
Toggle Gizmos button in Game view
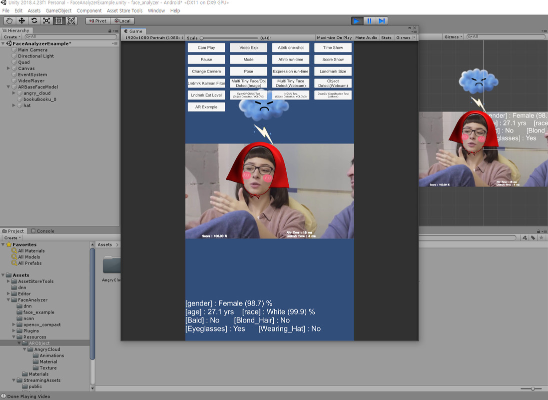(x=403, y=38)
